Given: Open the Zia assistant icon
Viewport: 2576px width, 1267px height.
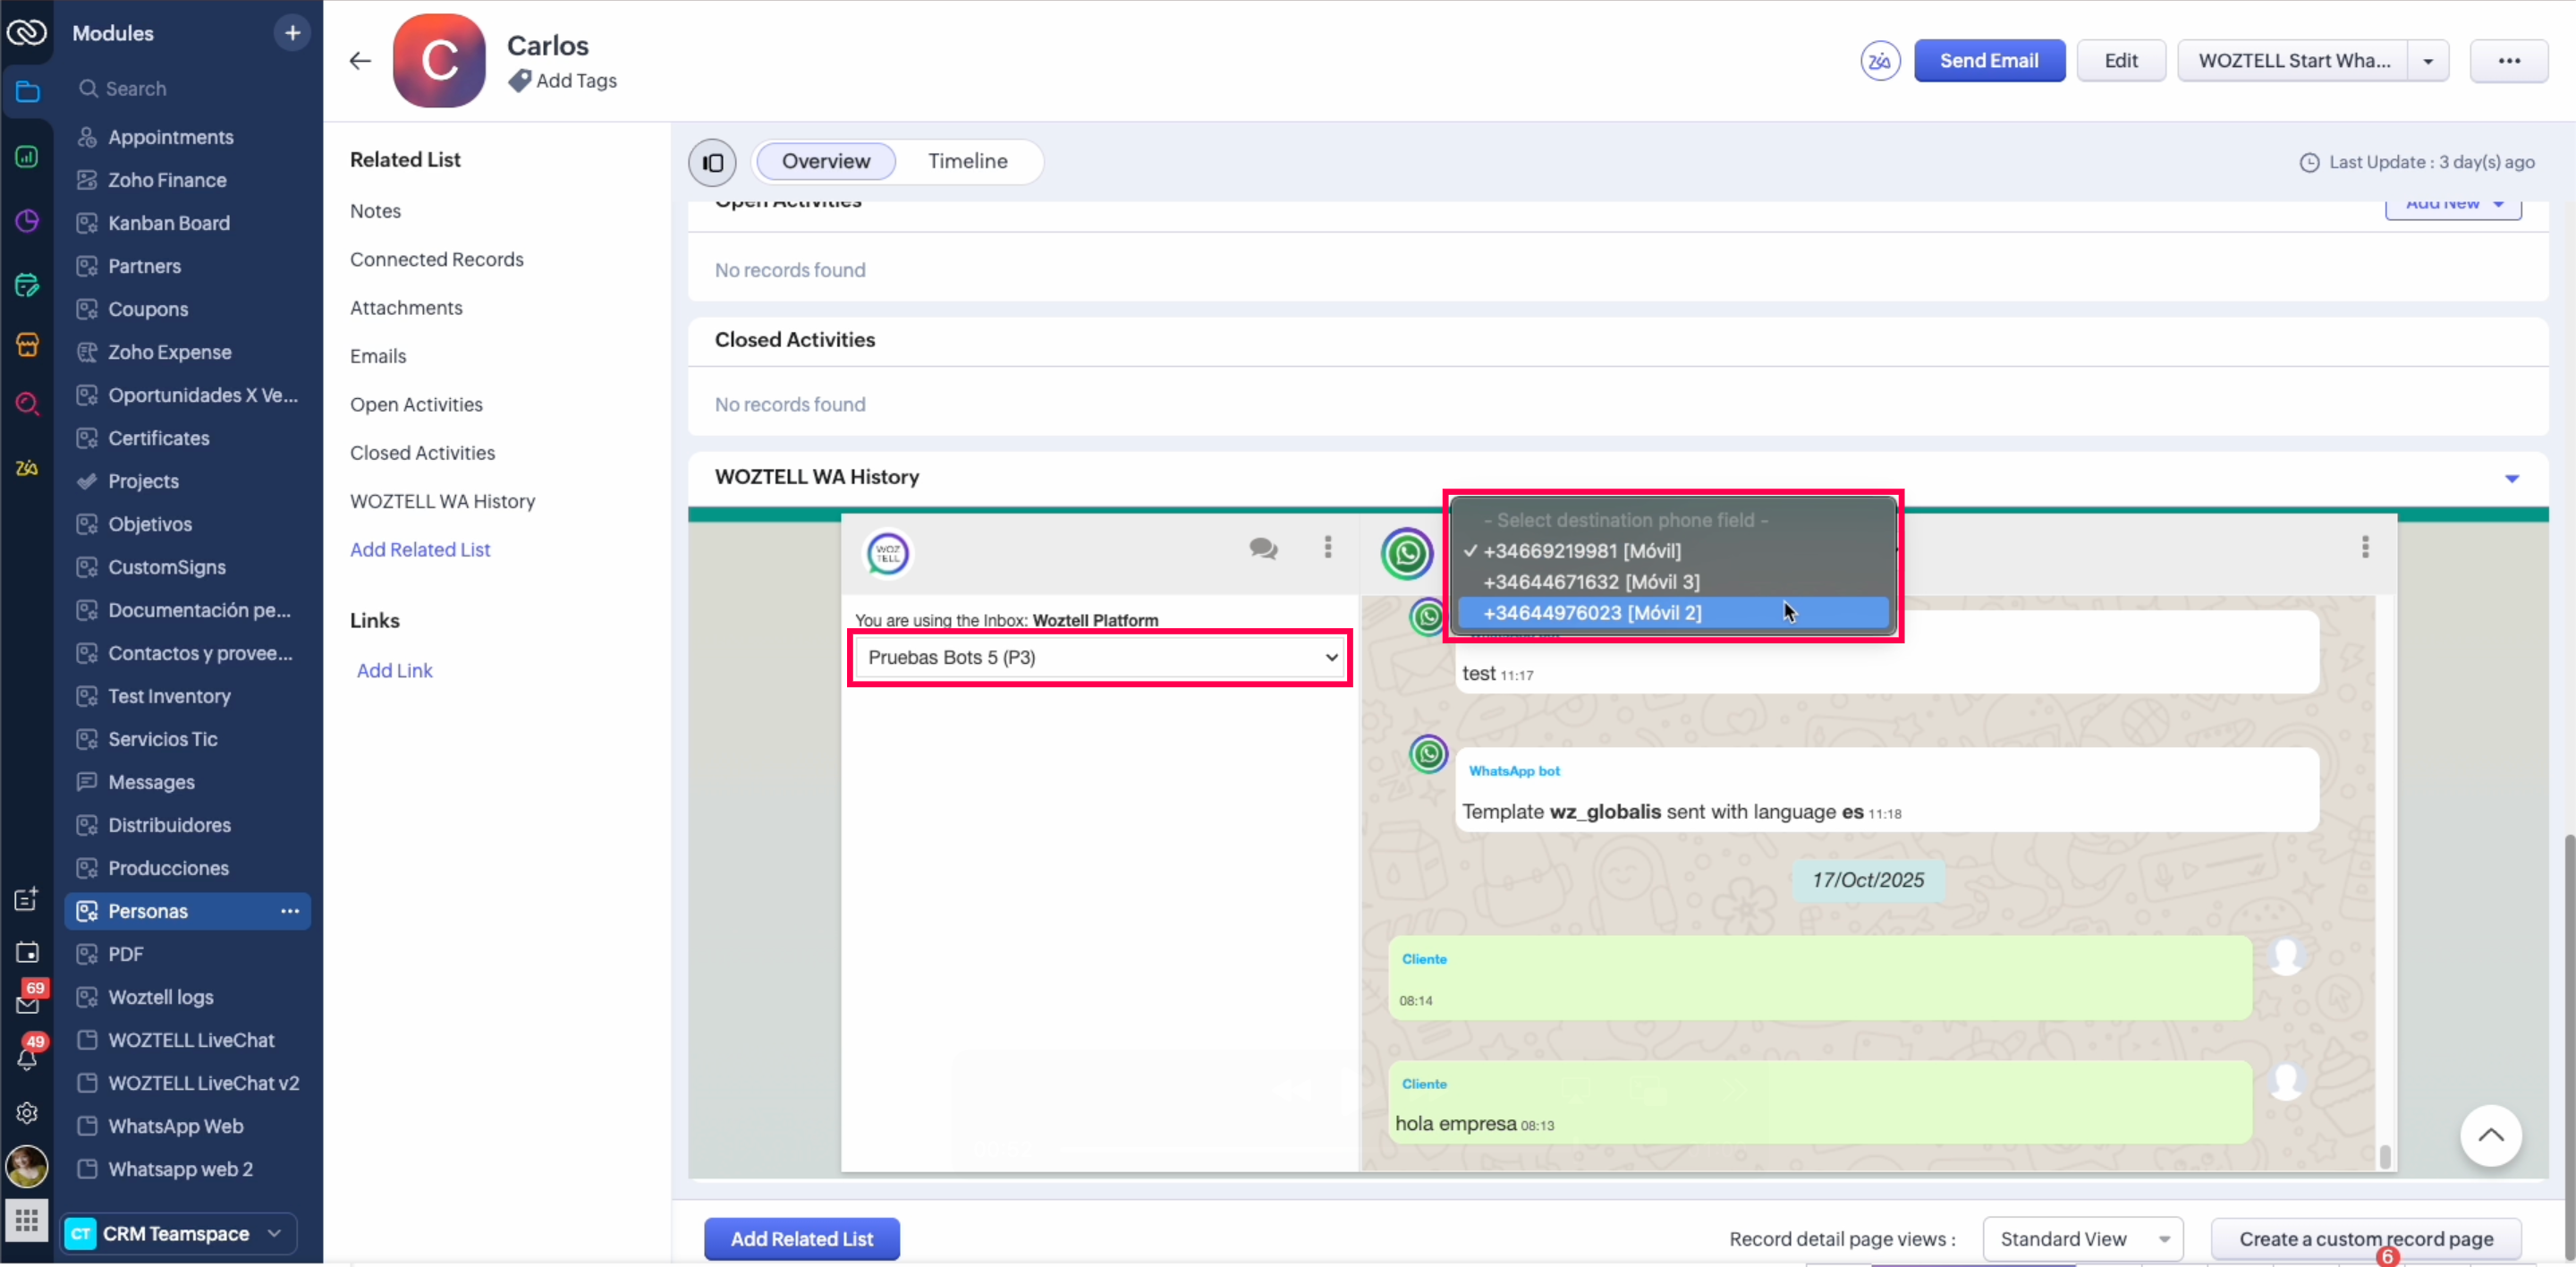Looking at the screenshot, I should point(1879,61).
